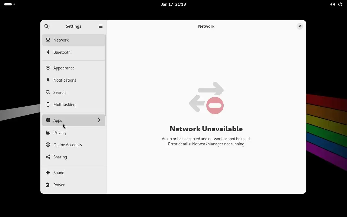Viewport: 347px width, 217px height.
Task: Click the Privacy hand icon
Action: 48,132
